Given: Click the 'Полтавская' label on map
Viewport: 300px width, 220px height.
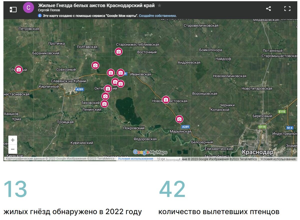Looking at the screenshot, I should [87, 47].
